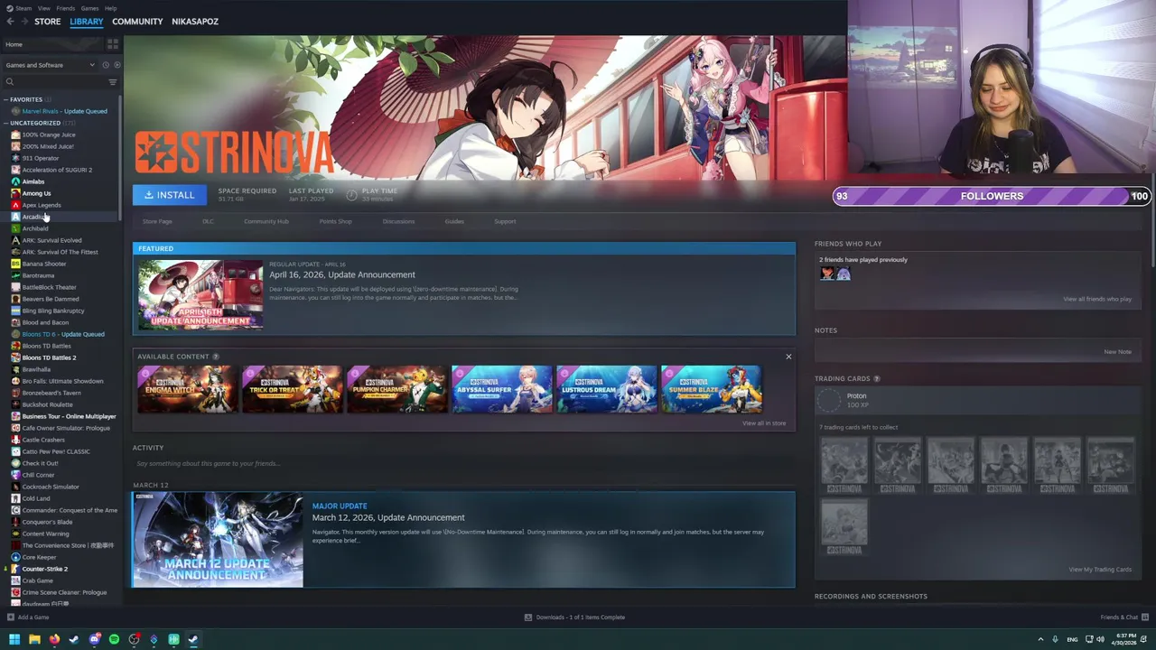The image size is (1156, 650).
Task: Click the help icon beside Trading Cards
Action: (876, 379)
